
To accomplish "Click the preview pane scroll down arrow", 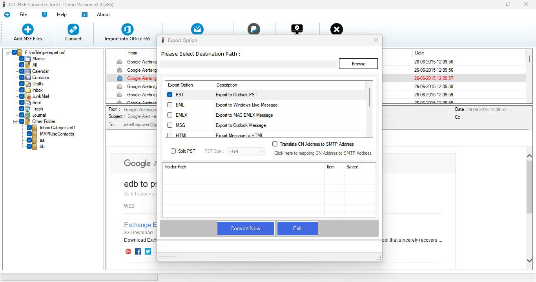I will coord(529,260).
